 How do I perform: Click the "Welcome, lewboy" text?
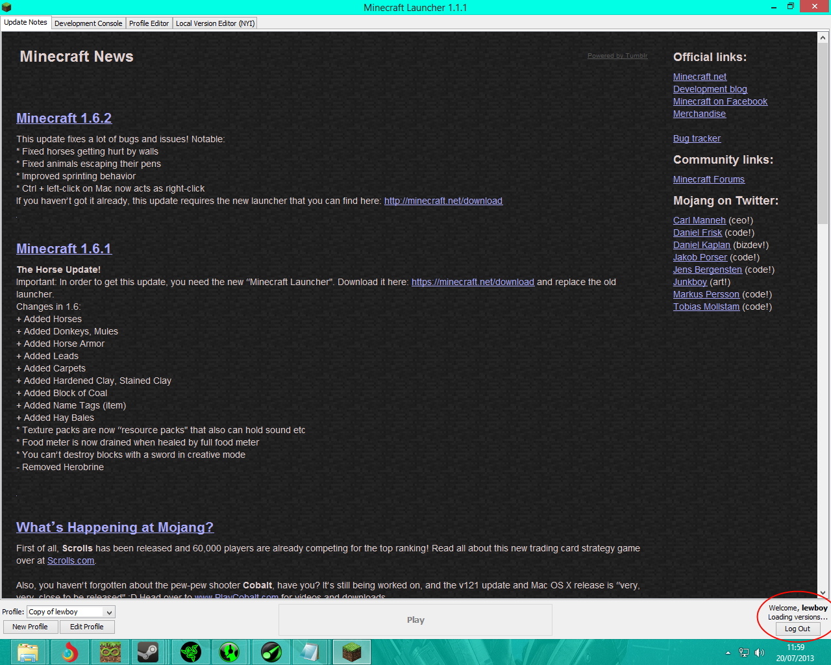click(x=798, y=608)
